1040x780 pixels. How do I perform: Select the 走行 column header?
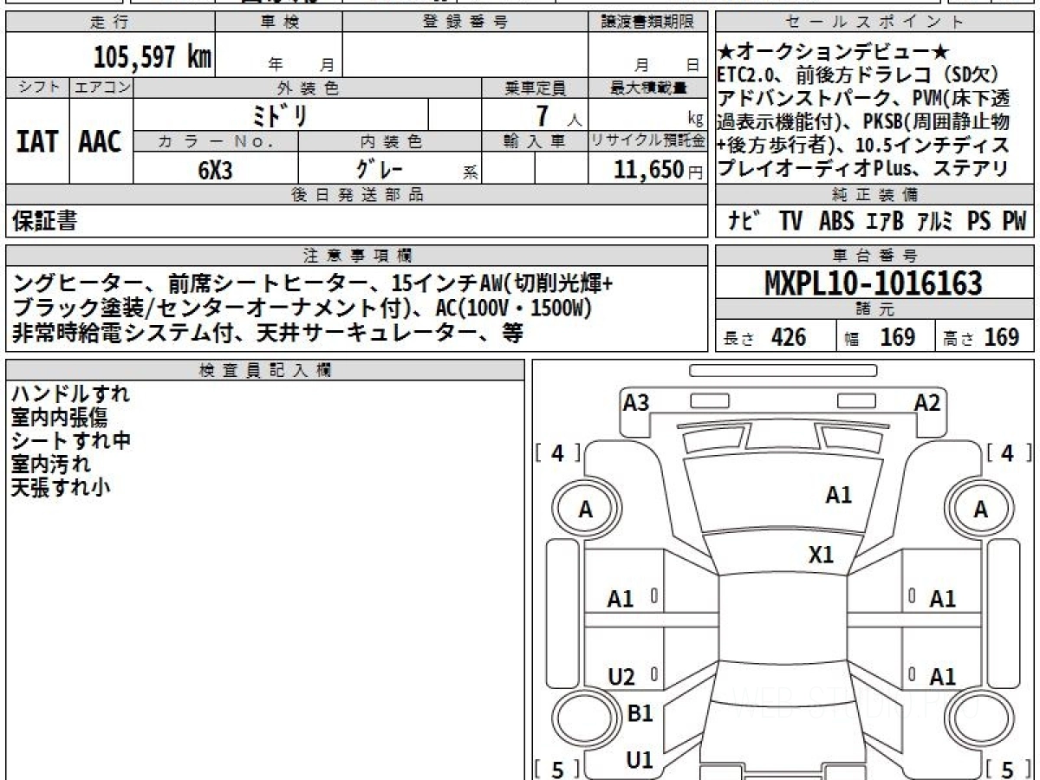click(109, 23)
